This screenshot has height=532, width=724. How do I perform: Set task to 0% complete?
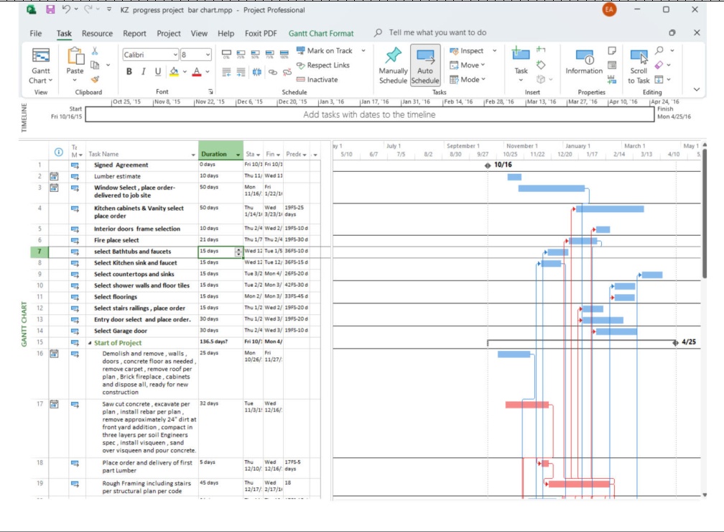pyautogui.click(x=226, y=54)
